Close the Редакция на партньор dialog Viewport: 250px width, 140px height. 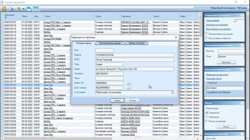(176, 37)
